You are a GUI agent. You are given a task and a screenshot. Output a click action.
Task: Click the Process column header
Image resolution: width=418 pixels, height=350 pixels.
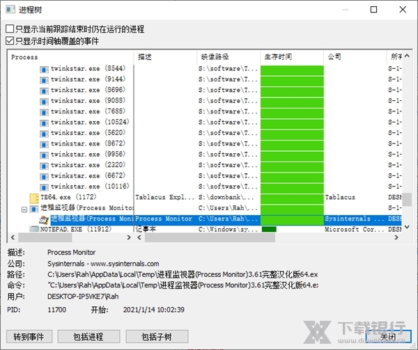tap(70, 57)
